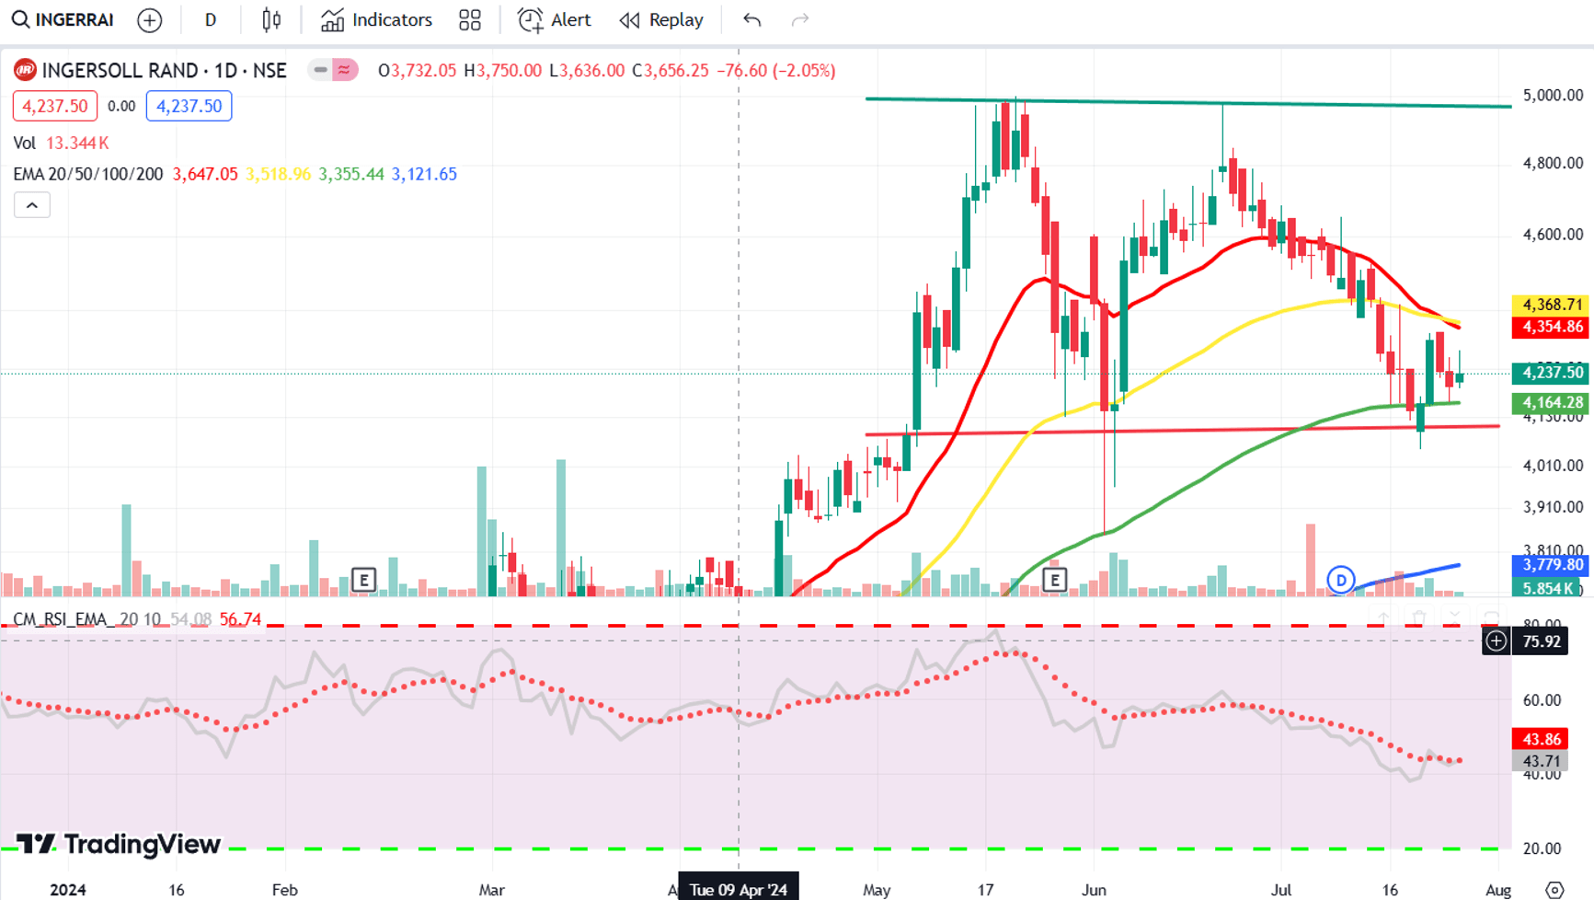
Task: Open symbol search for INGERRAI
Action: point(63,20)
